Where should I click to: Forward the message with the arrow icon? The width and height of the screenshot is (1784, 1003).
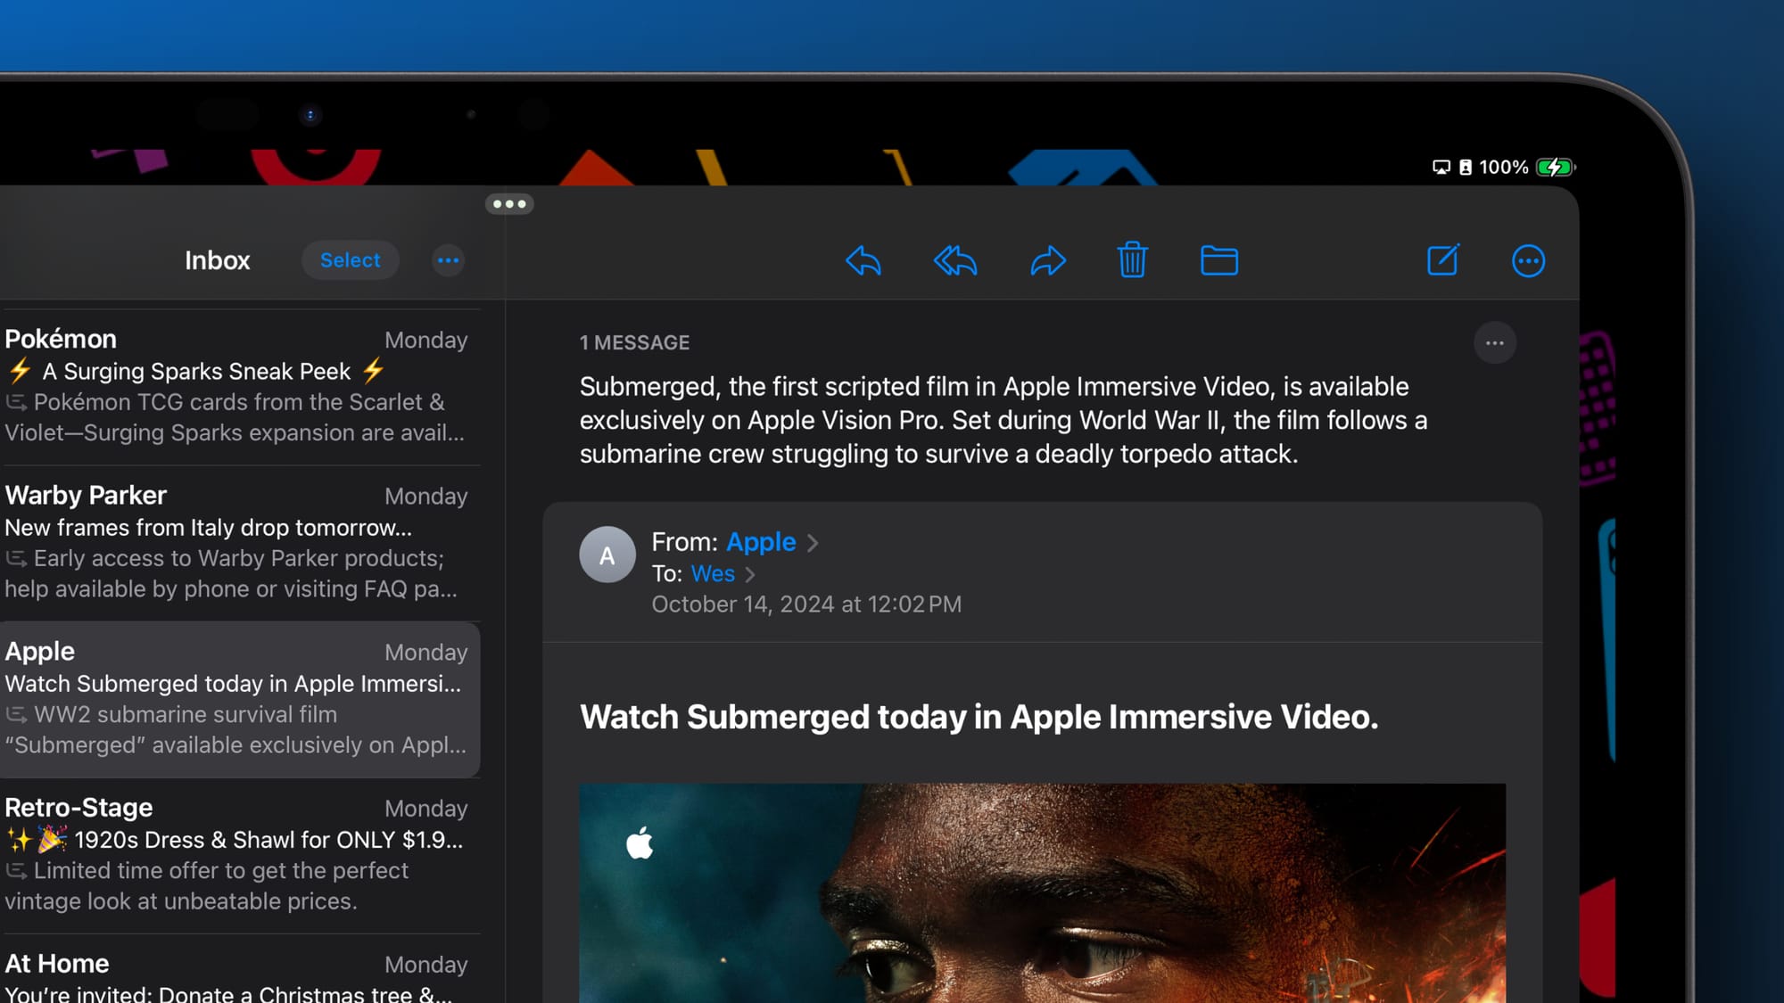(1047, 261)
